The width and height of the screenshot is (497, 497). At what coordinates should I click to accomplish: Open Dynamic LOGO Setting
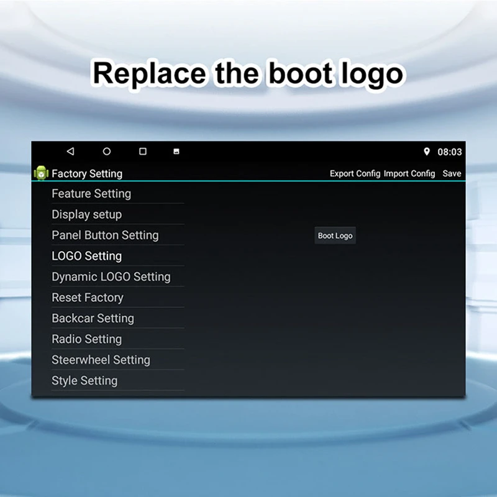tap(117, 276)
